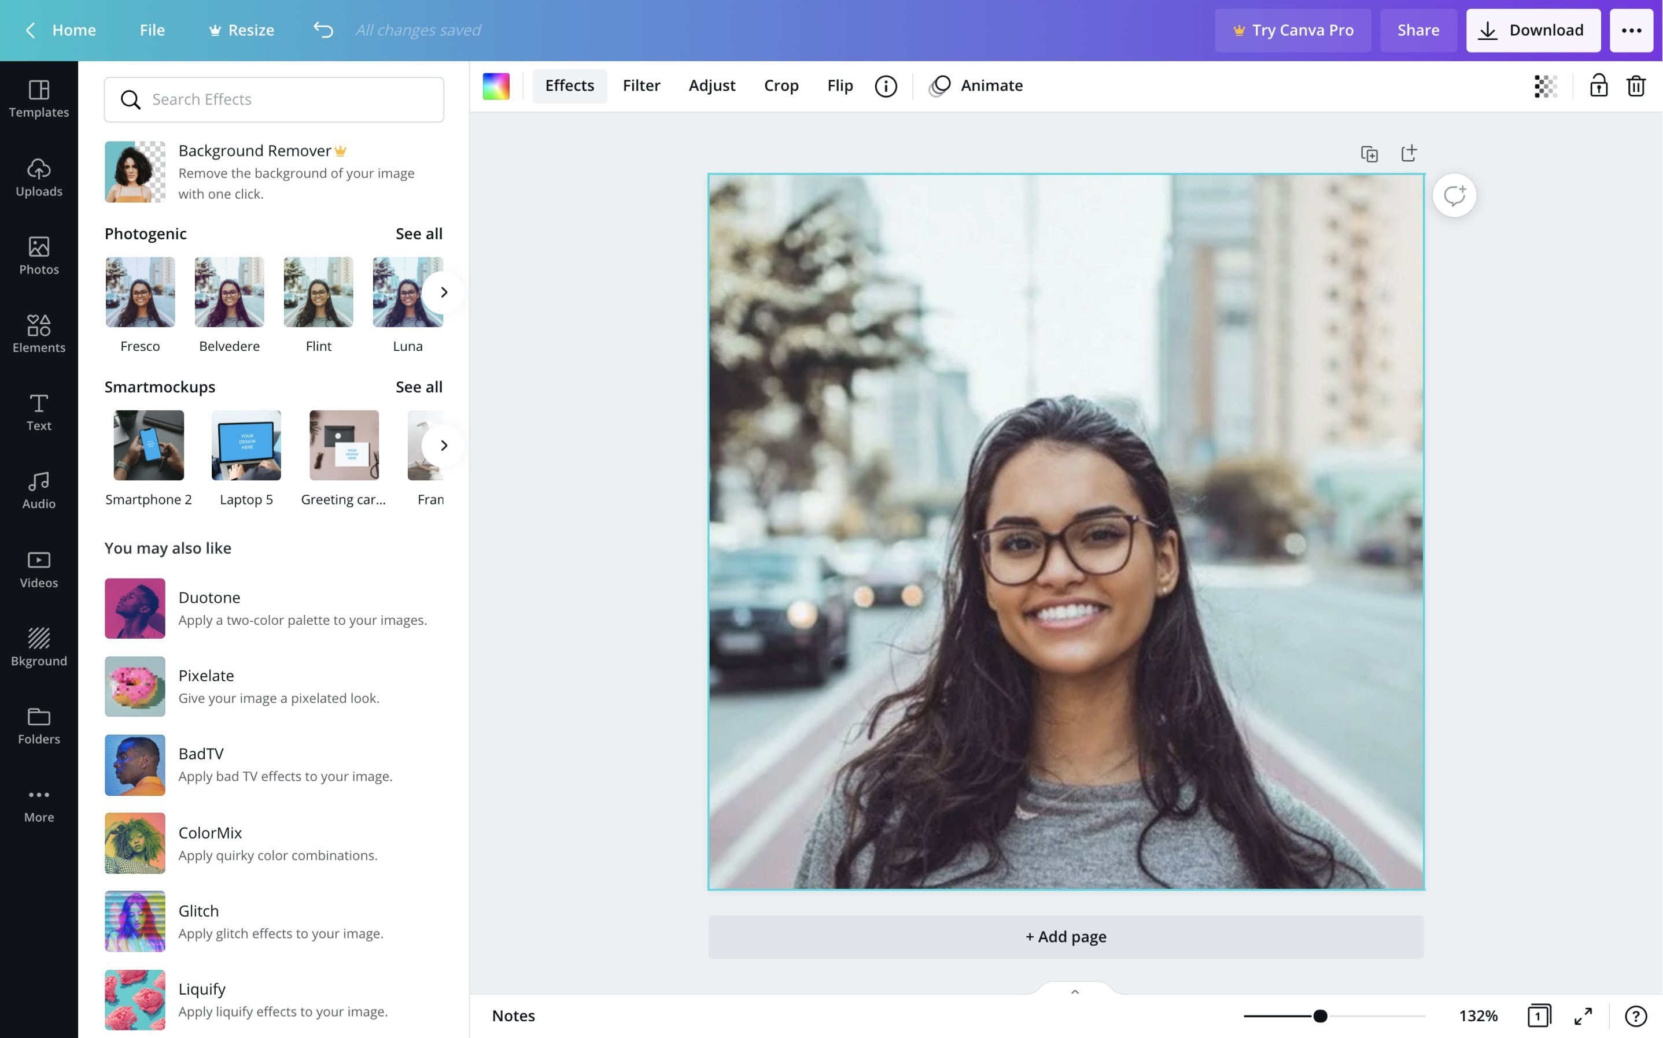Select Belvedere photo effect thumbnail
This screenshot has height=1038, width=1663.
(x=228, y=292)
